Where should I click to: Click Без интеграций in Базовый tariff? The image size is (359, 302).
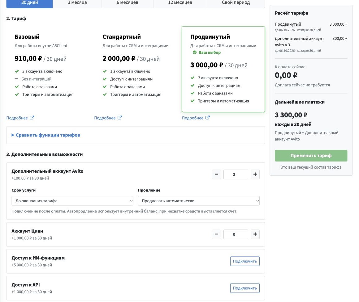[37, 79]
